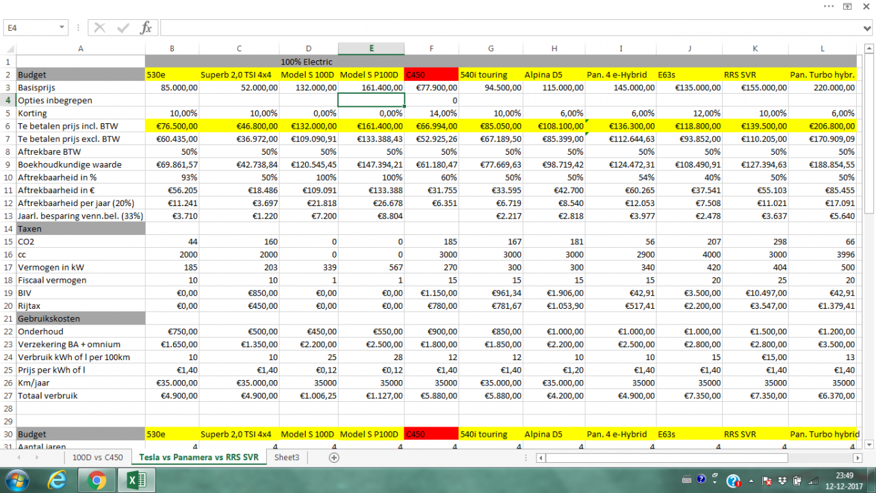Select the selected empty cell E4

[372, 100]
